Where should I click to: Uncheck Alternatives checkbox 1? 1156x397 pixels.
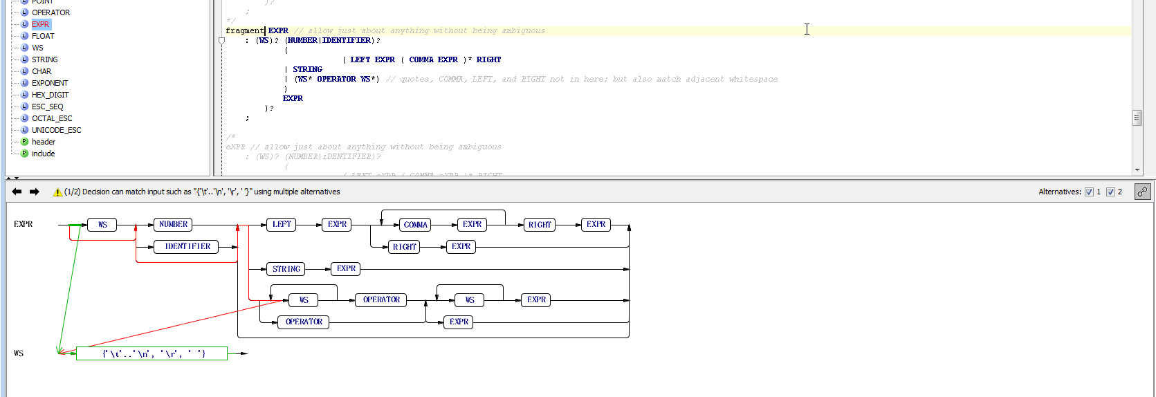[x=1089, y=192]
